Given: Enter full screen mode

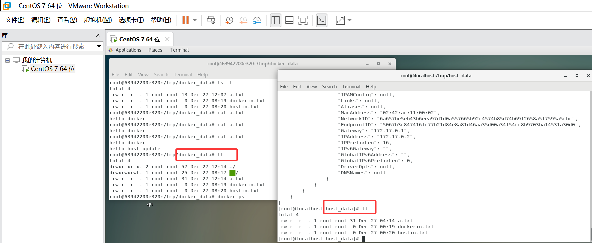Looking at the screenshot, I should tap(303, 20).
